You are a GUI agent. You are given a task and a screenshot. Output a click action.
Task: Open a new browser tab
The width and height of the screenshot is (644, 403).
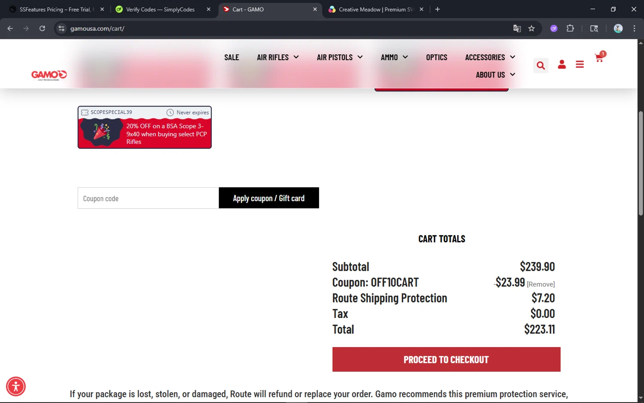[x=437, y=9]
